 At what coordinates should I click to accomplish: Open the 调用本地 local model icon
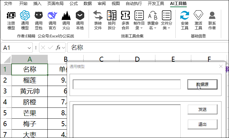pyautogui.click(x=80, y=20)
